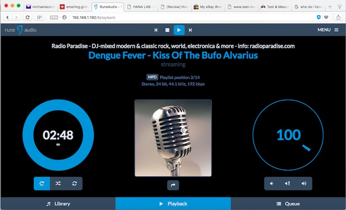346x210 pixels.
Task: Open a new browser tab
Action: tap(330, 7)
